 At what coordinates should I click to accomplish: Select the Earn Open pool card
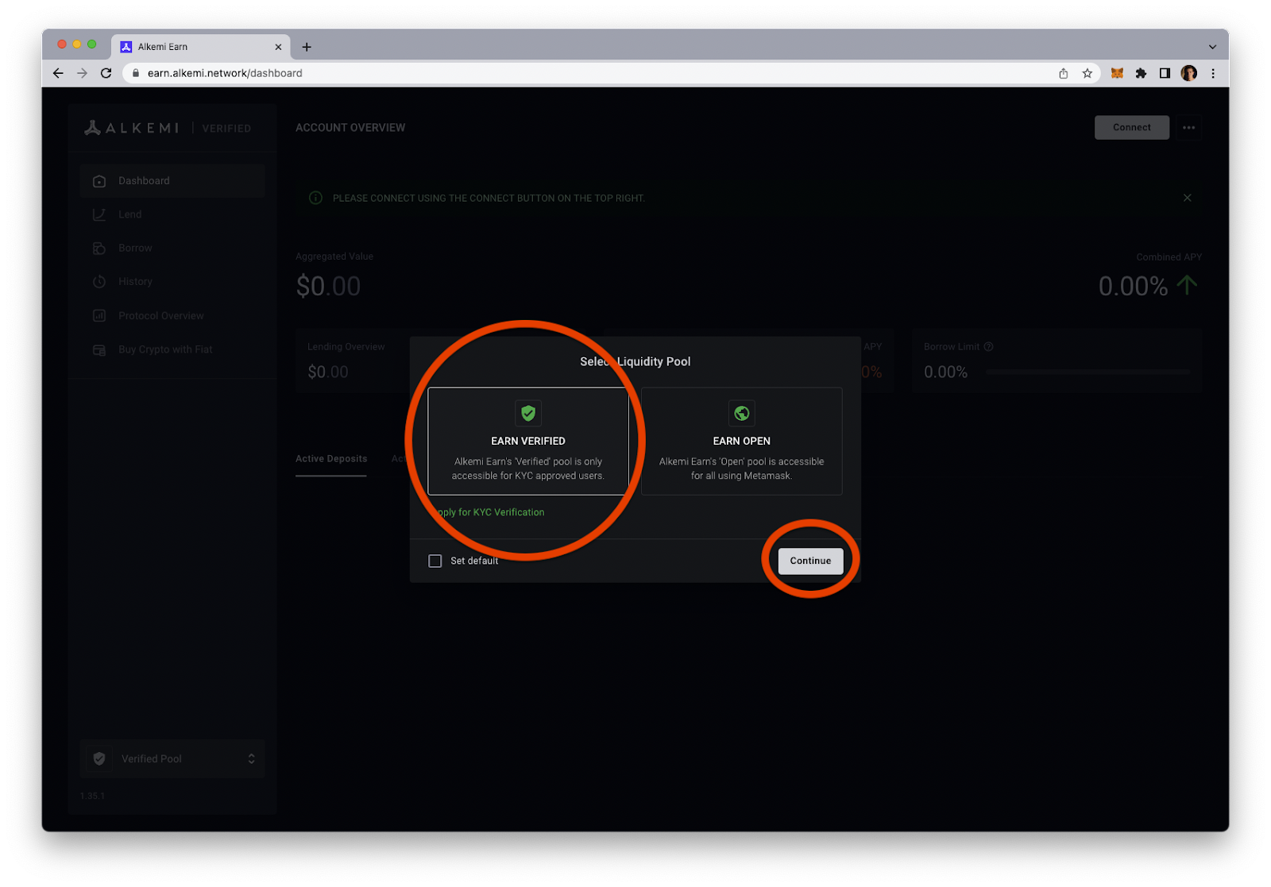741,442
